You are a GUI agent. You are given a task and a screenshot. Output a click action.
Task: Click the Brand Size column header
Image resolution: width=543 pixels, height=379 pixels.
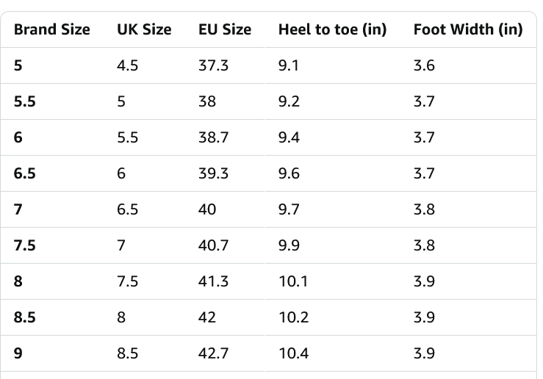point(52,29)
